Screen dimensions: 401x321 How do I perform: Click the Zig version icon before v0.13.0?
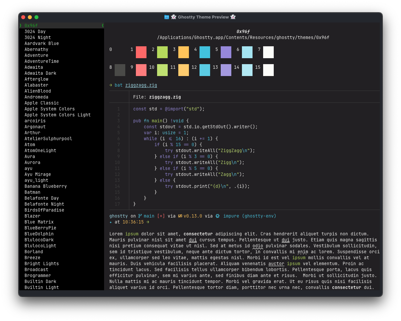click(180, 216)
